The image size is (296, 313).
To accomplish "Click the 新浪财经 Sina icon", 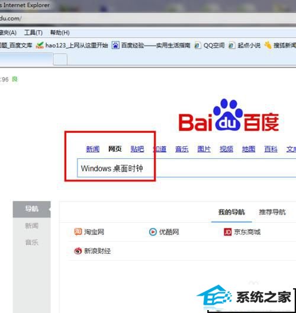I will point(78,251).
